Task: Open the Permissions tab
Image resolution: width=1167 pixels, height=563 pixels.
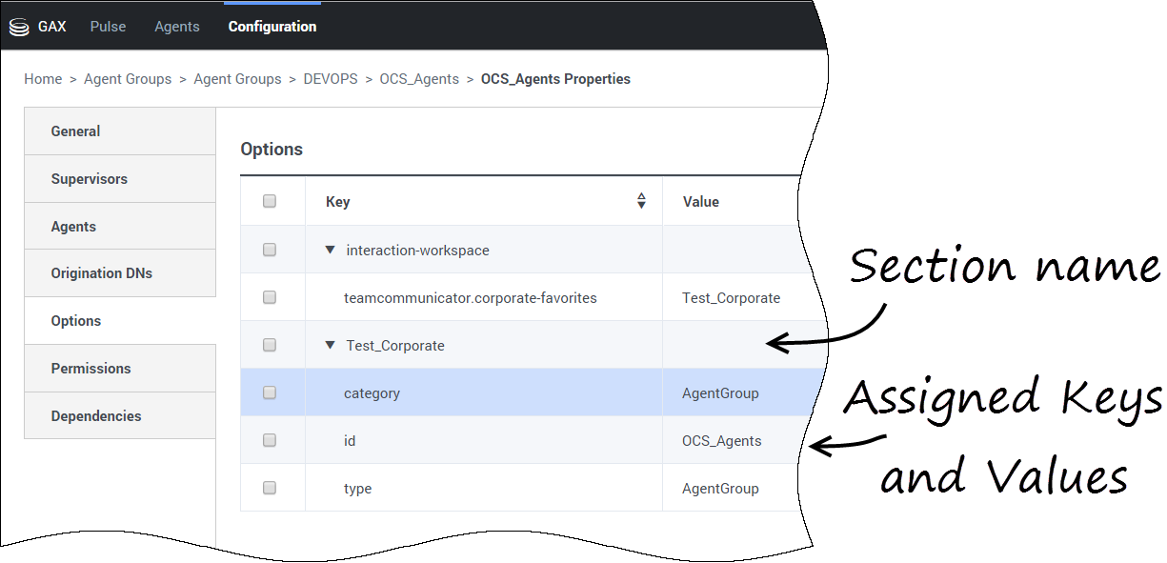Action: click(91, 369)
